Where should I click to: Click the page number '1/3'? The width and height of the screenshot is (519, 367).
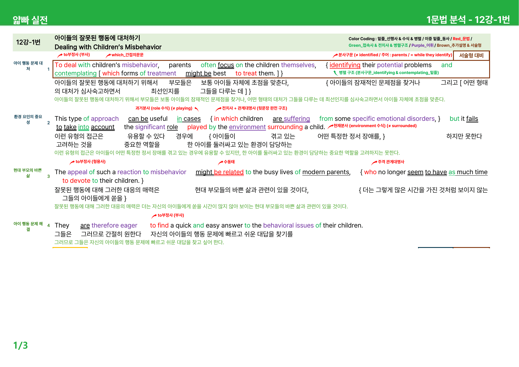20,345
